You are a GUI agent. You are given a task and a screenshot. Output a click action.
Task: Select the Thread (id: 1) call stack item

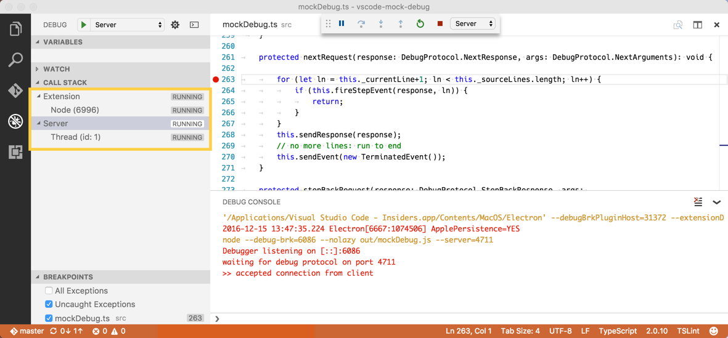pos(75,137)
